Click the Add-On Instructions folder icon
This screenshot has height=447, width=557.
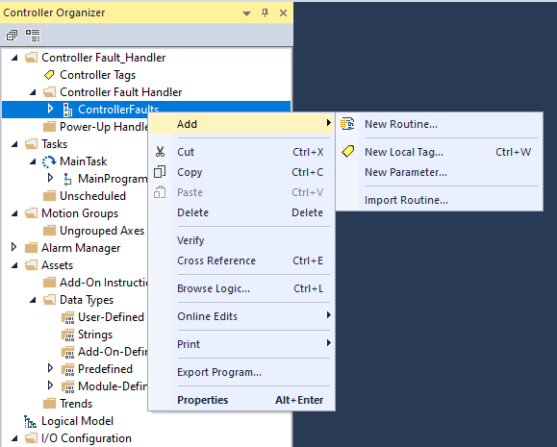point(49,283)
